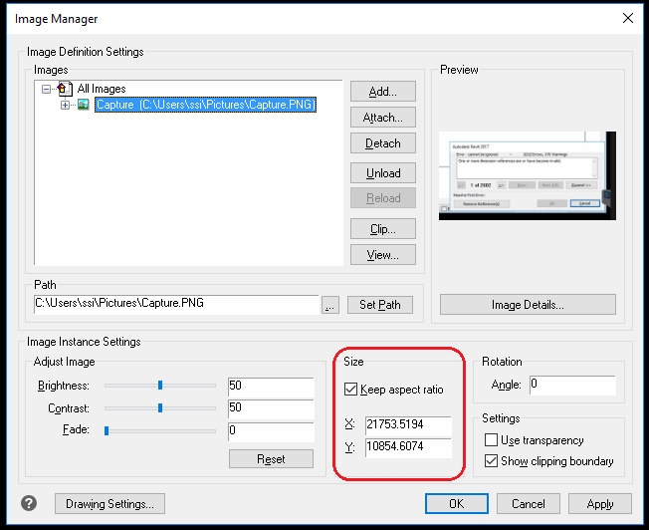Click the Capture image file icon
649x530 pixels.
84,105
